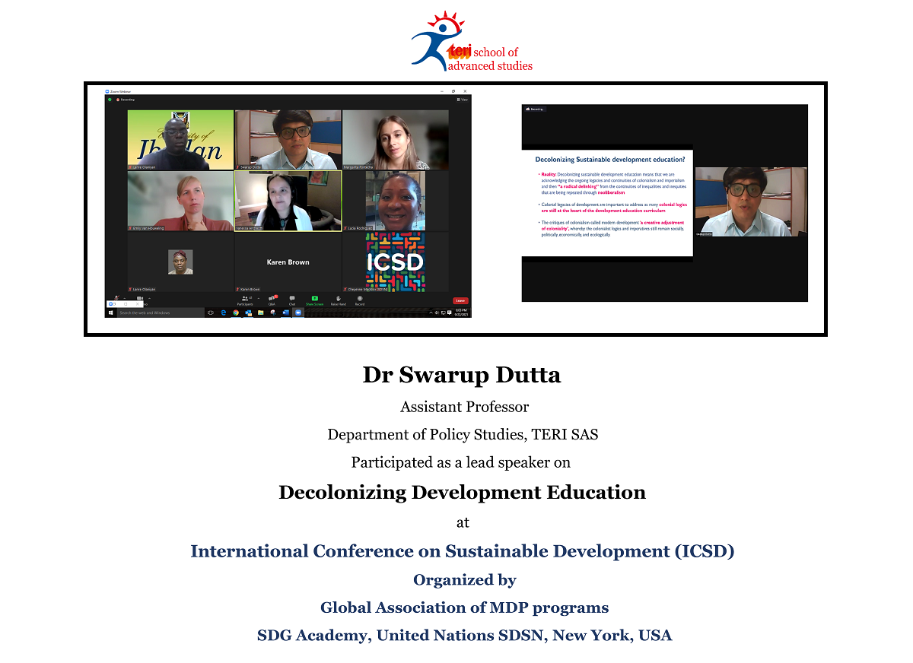Viewport: 913px width, 663px height.
Task: Click the Record button in toolbar
Action: coord(360,300)
